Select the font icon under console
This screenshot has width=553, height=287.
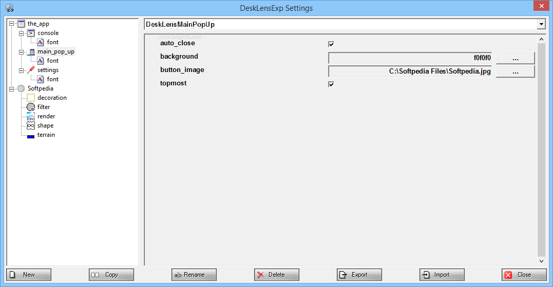pos(41,42)
